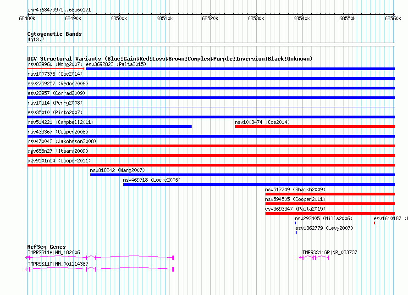Image resolution: width=408 pixels, height=295 pixels.
Task: Click the nsv514221 (Campbell2011) blue bar
Action: coord(109,127)
